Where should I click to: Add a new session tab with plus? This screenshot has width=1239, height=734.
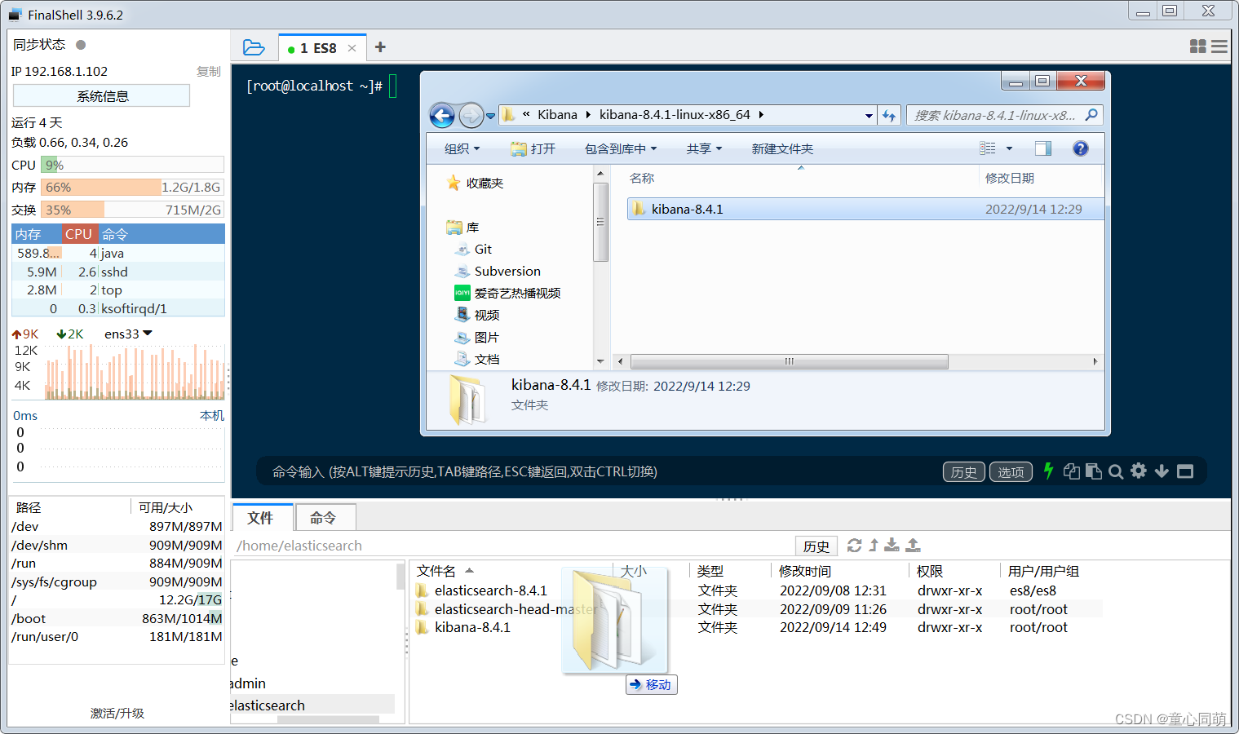(x=380, y=47)
